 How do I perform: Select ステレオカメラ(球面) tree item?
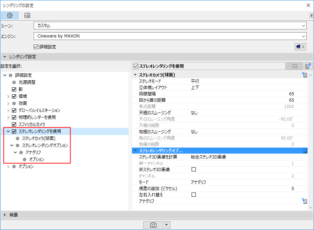point(39,138)
